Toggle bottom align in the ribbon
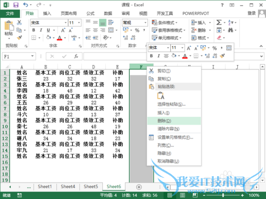This screenshot has width=266, height=199. point(103,23)
